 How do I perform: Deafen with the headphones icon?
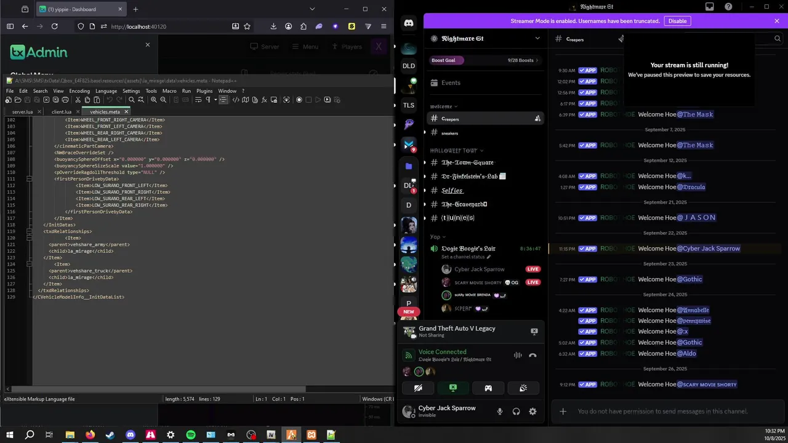[x=517, y=412]
